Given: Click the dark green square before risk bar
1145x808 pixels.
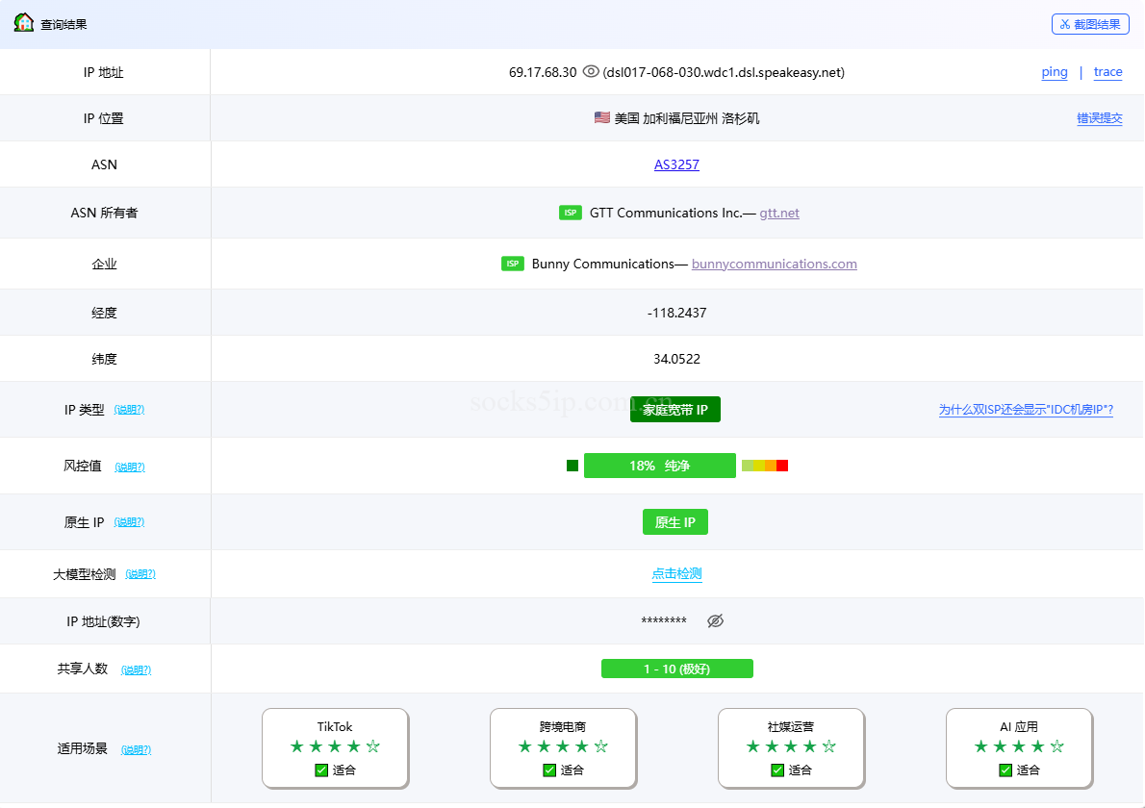Looking at the screenshot, I should [572, 466].
